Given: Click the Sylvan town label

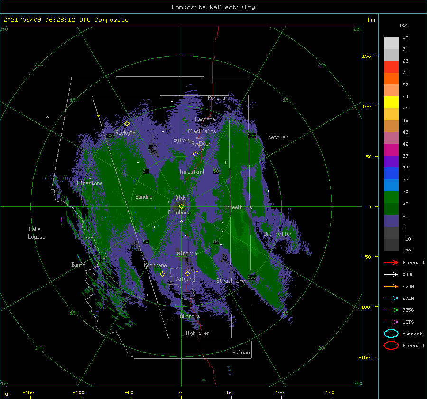Looking at the screenshot, I should click(182, 140).
